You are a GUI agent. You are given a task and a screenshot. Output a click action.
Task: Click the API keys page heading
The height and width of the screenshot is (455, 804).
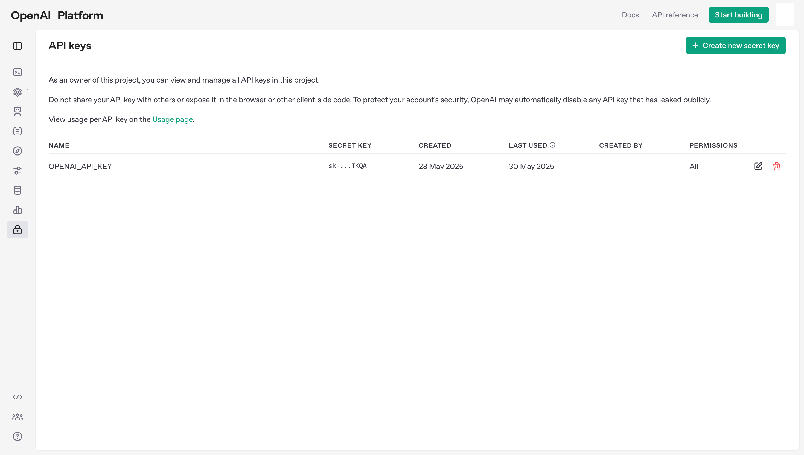pyautogui.click(x=70, y=46)
